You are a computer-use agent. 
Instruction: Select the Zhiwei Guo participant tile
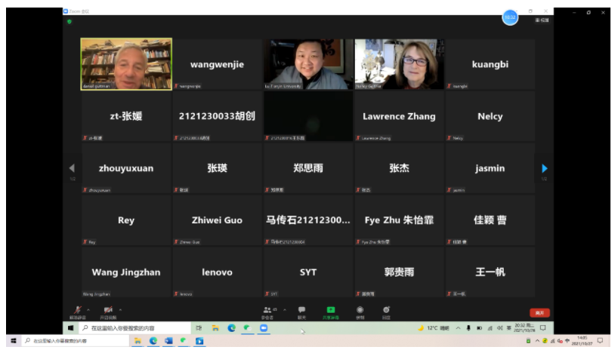(217, 220)
